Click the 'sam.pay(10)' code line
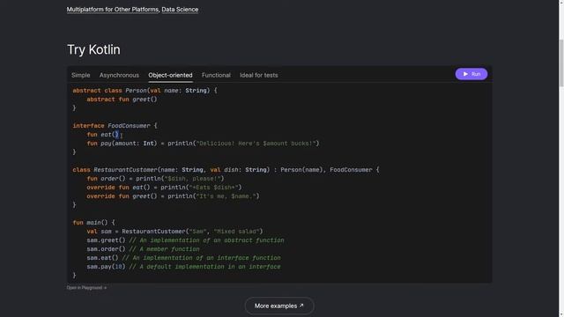Viewport: 564px width, 317px height. (183, 267)
